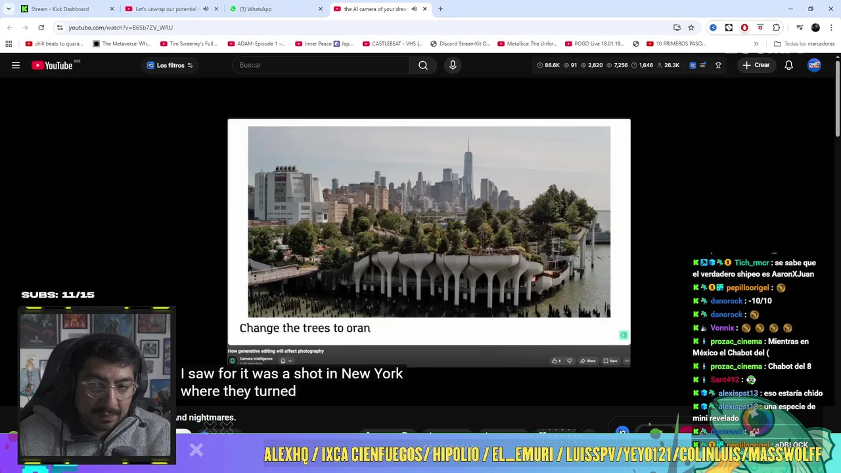841x473 pixels.
Task: Open the vidIQ list icon with the blue dot
Action: pos(703,65)
